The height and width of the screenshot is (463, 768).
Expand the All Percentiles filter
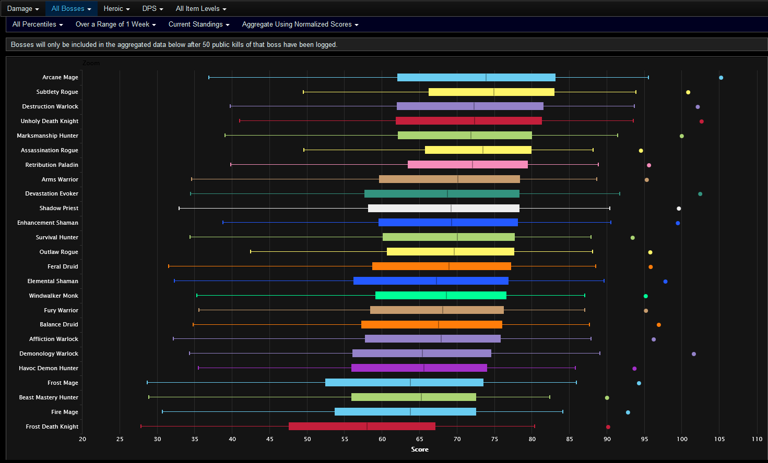click(38, 25)
